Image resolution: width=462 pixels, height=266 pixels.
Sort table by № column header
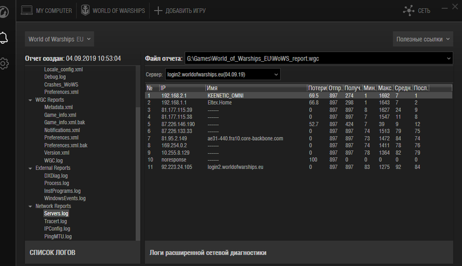tap(152, 88)
